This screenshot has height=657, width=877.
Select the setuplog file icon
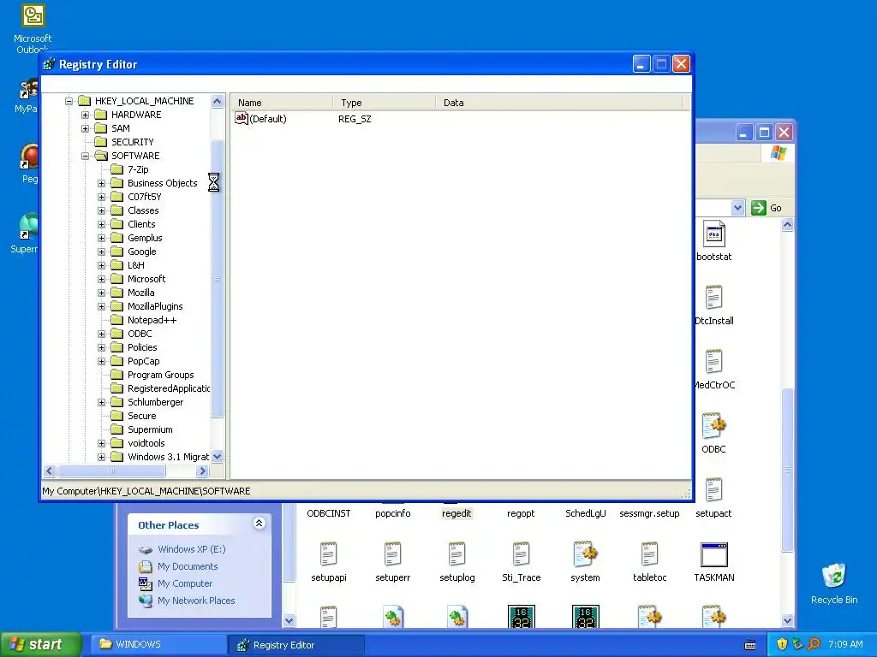457,554
